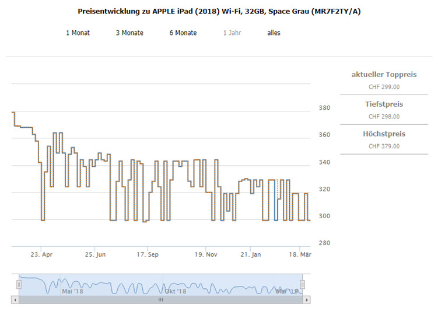The image size is (438, 311).
Task: Show the 6 Monate price history
Action: [183, 33]
